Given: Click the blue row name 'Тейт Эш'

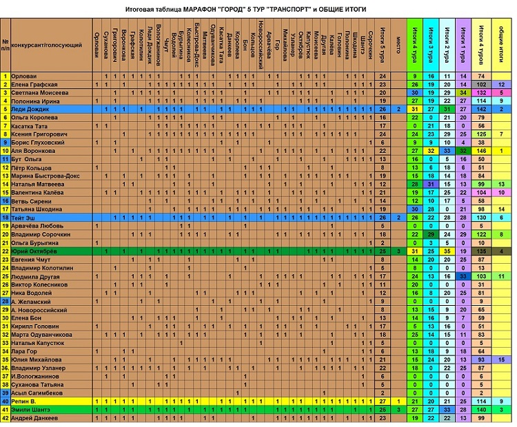Looking at the screenshot, I should 23,218.
